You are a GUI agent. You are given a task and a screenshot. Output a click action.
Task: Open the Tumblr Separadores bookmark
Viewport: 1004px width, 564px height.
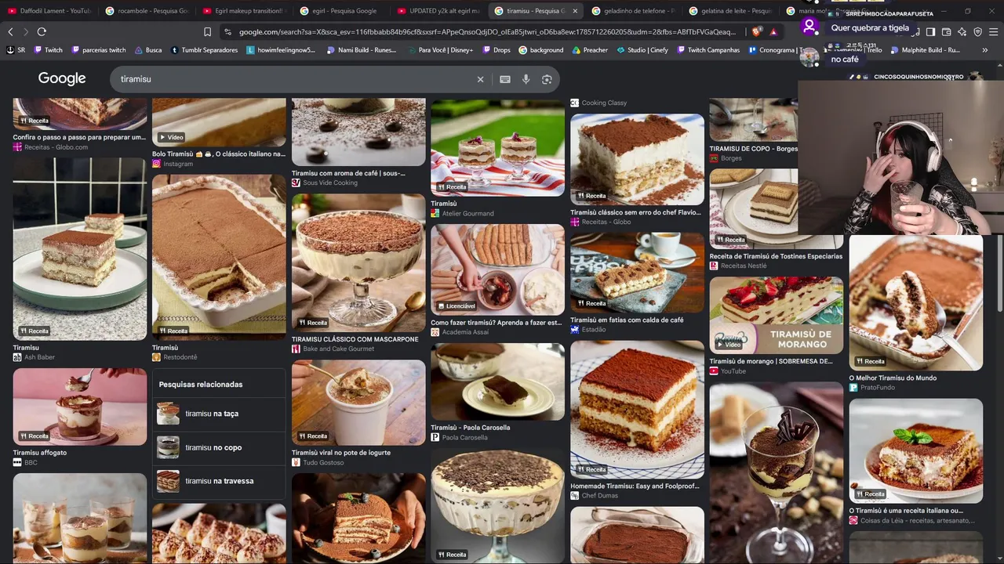204,50
